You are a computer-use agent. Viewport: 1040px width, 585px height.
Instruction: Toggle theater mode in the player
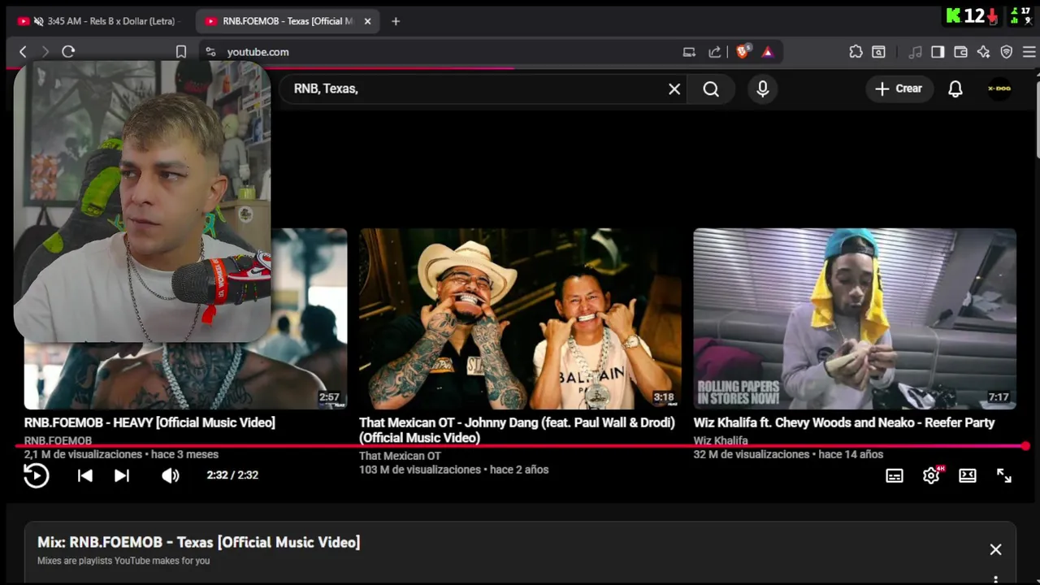(968, 476)
